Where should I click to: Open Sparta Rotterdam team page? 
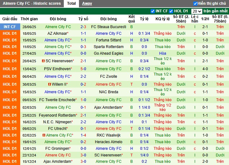(x=109, y=47)
